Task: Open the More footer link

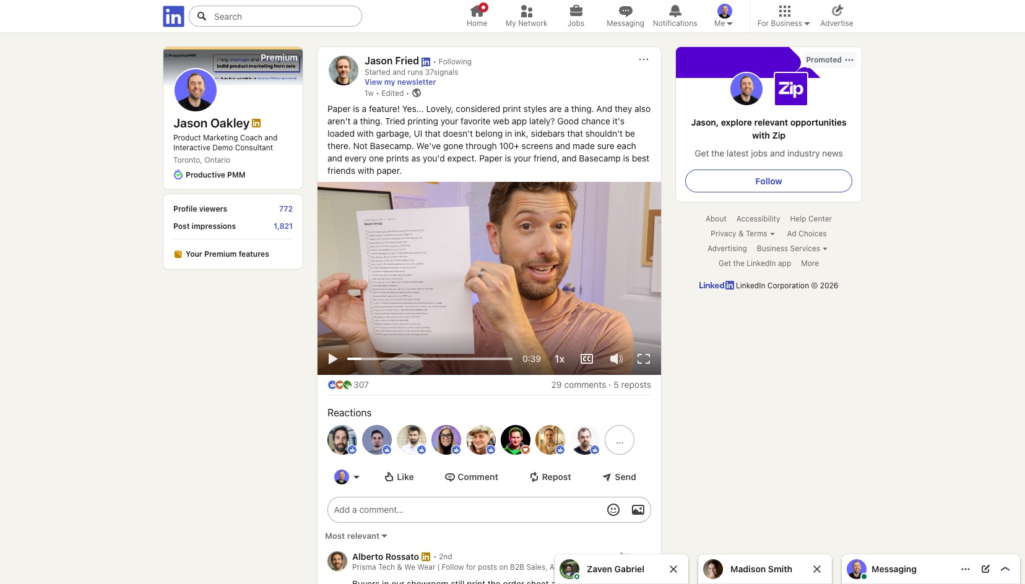Action: click(810, 264)
